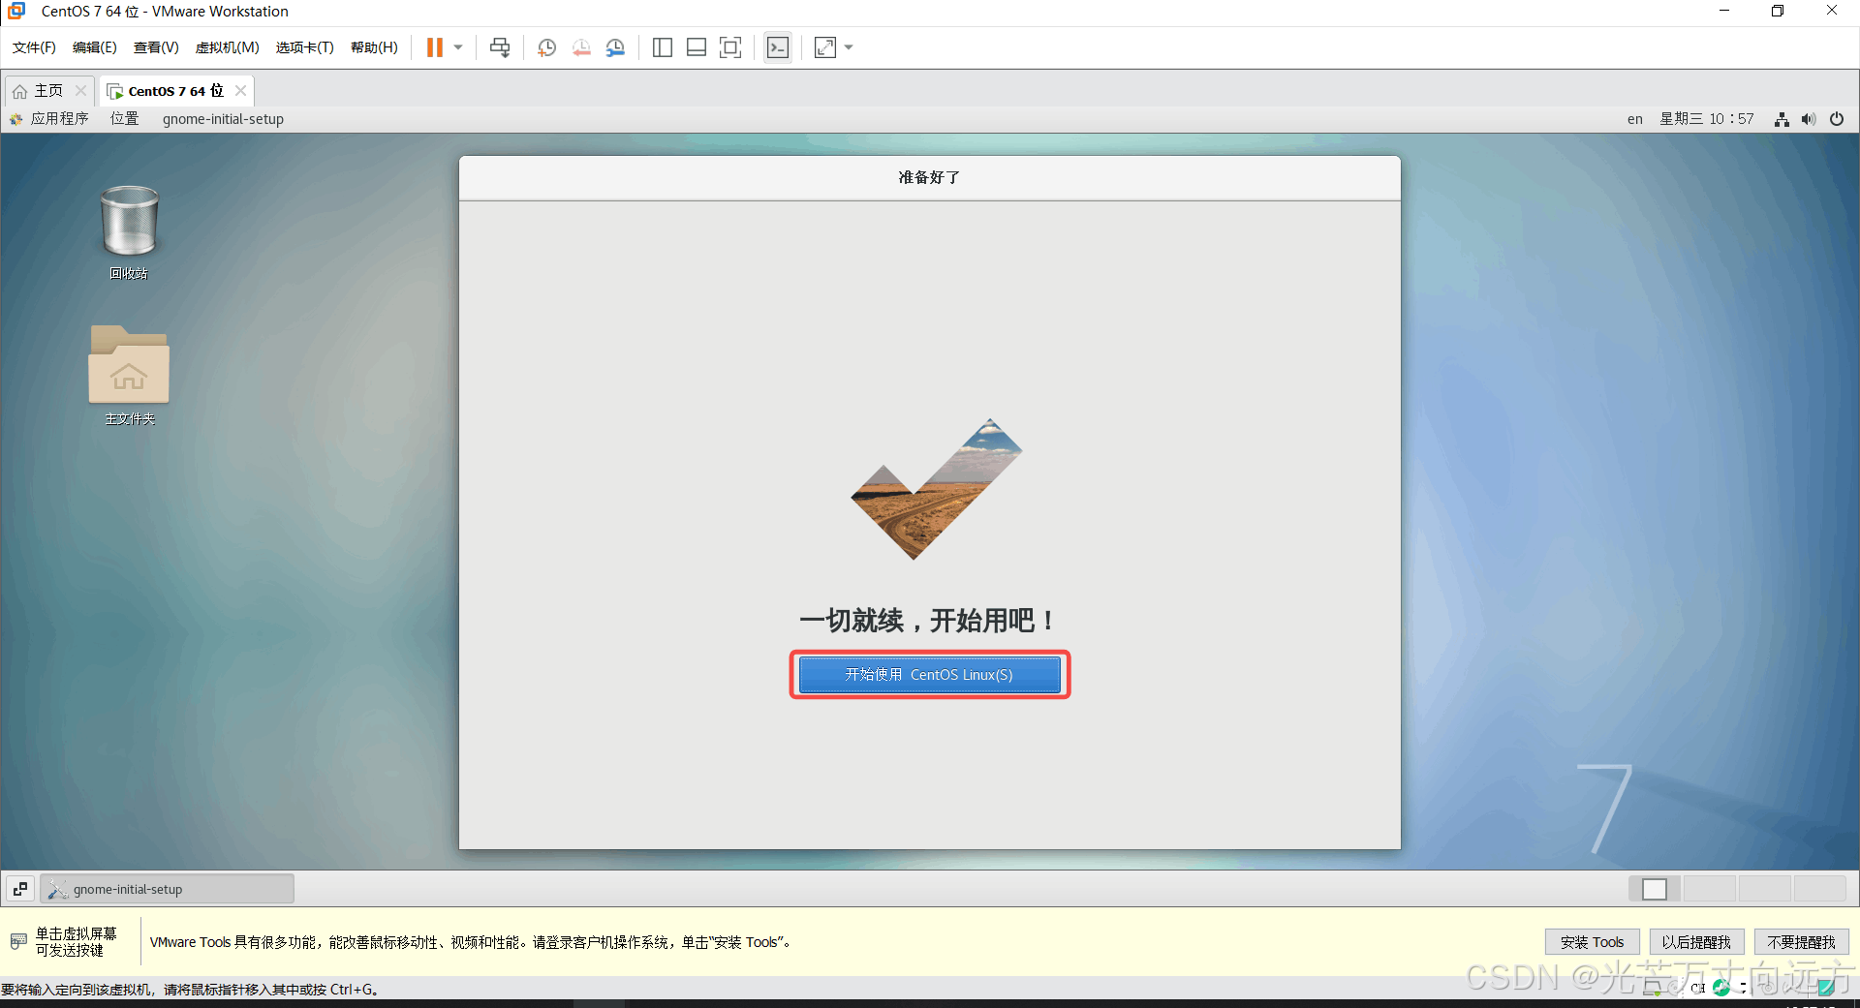This screenshot has width=1860, height=1008.
Task: Click the stretch guest display icon
Action: point(825,47)
